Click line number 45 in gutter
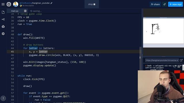The image size is (184, 103). pos(12,51)
